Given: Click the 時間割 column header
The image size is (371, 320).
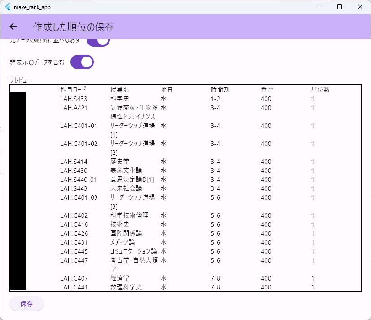Looking at the screenshot, I should 220,90.
